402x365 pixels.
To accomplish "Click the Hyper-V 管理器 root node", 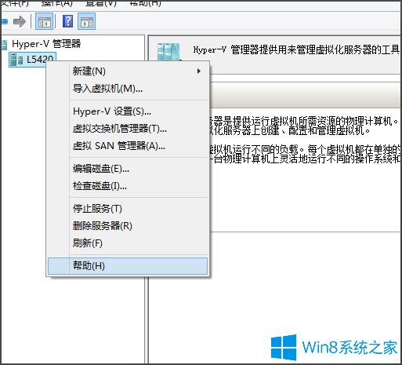I will (x=46, y=44).
